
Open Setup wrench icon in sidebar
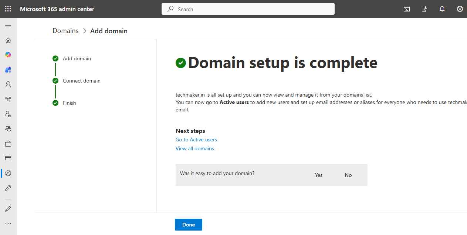click(x=8, y=188)
